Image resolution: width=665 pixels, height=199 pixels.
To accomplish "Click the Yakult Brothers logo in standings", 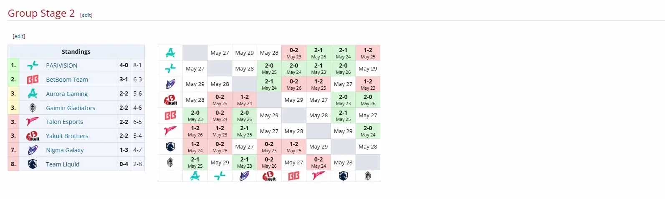I will coord(33,136).
